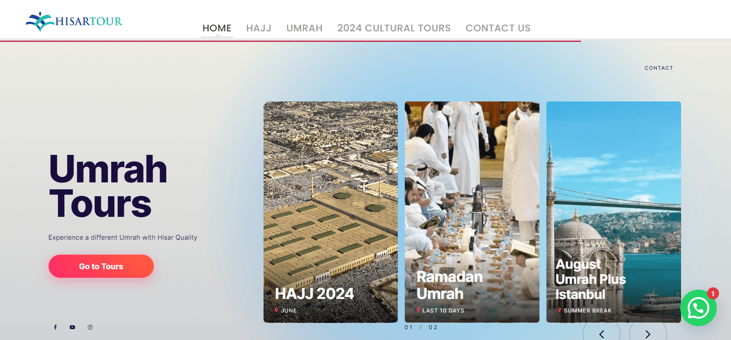Advance carousel with next arrow
This screenshot has width=731, height=340.
(x=648, y=334)
